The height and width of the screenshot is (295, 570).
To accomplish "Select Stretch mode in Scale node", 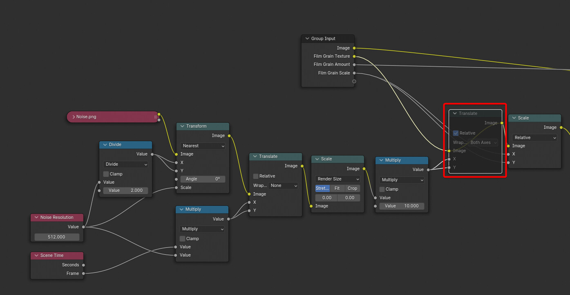I will (x=322, y=188).
